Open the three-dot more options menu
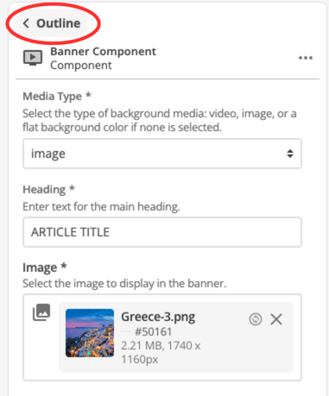This screenshot has width=329, height=396. point(306,58)
